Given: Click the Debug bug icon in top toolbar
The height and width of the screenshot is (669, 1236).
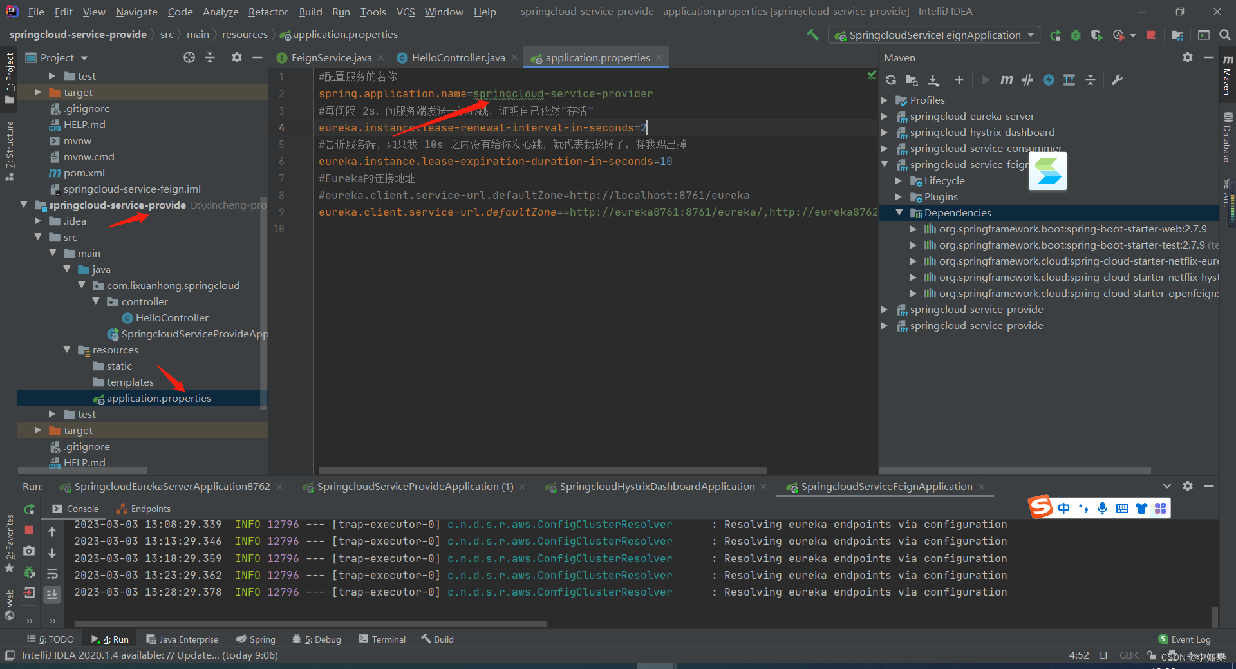Looking at the screenshot, I should 1076,35.
